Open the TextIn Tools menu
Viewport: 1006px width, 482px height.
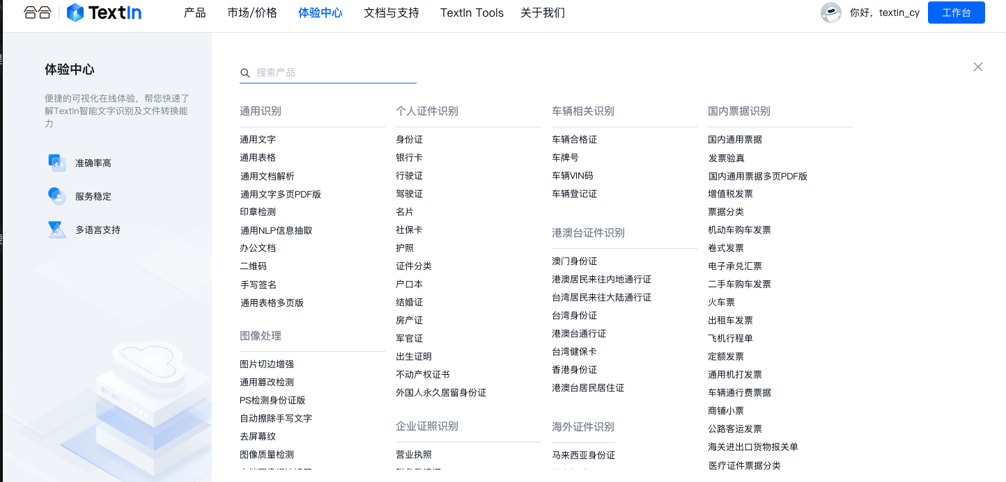472,13
